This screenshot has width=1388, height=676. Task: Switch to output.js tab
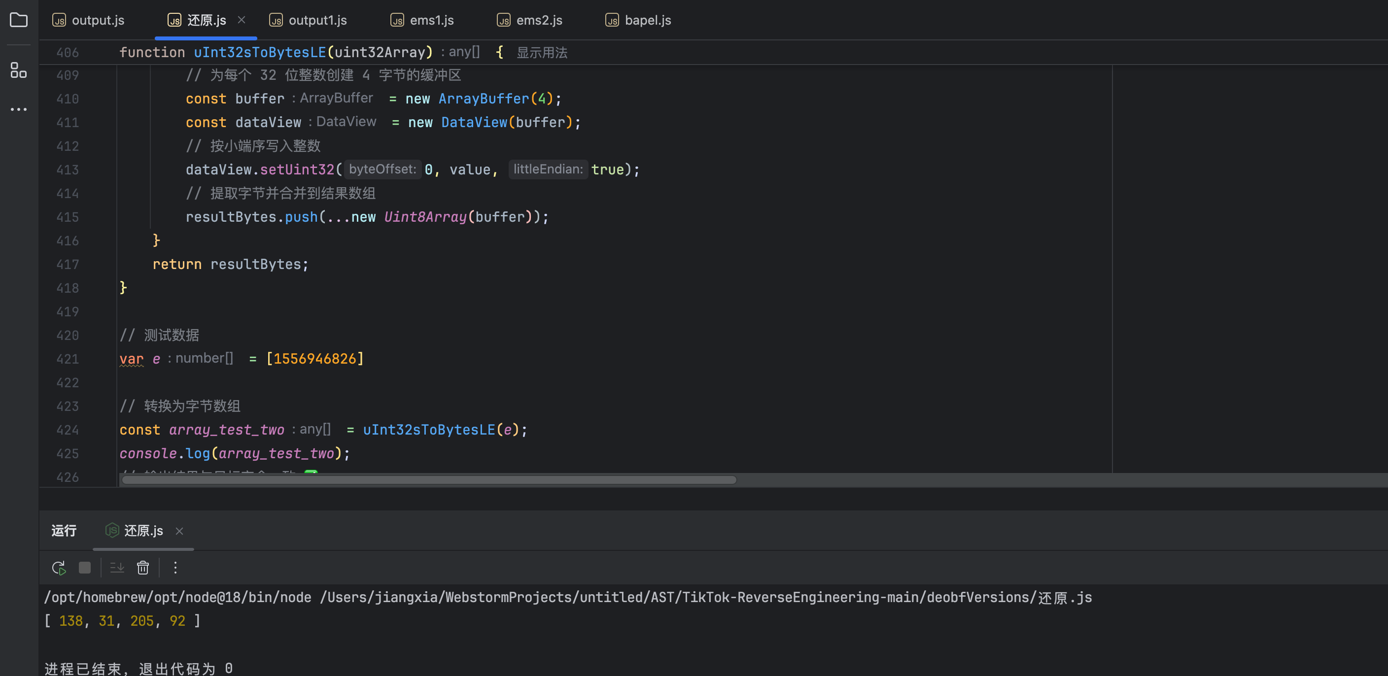(x=88, y=21)
